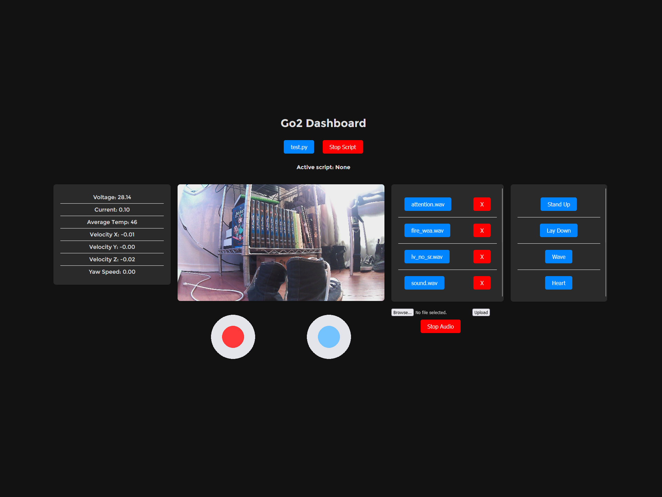Play lv_no_sr.wav audio

pyautogui.click(x=427, y=257)
